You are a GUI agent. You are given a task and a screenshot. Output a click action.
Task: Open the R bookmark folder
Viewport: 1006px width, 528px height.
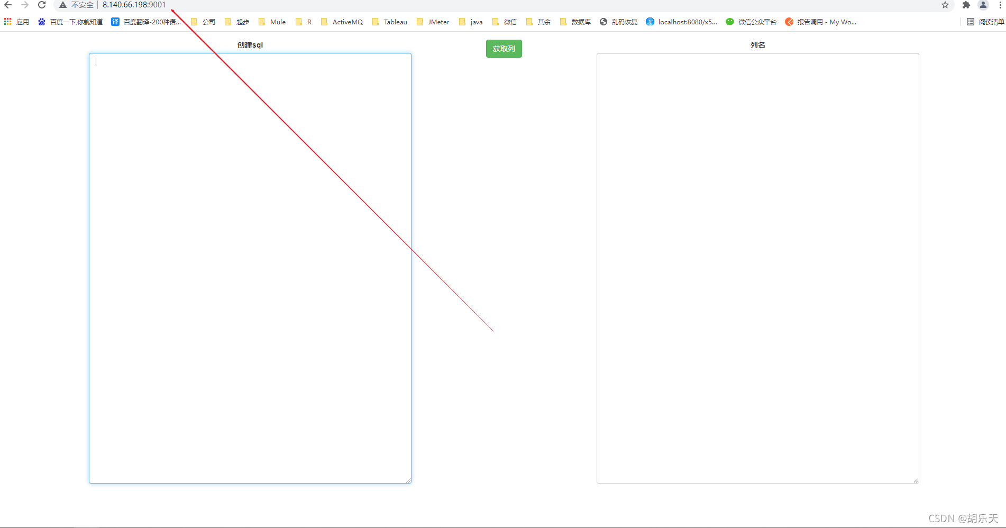click(304, 22)
